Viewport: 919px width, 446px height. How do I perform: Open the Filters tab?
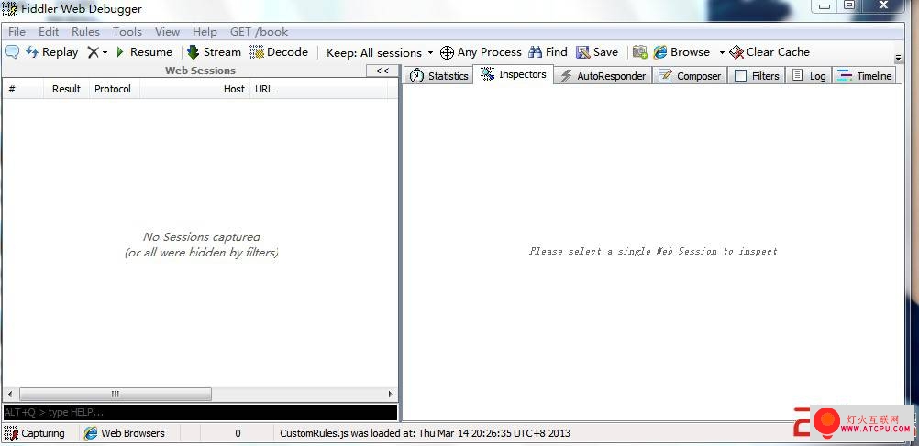click(x=757, y=75)
